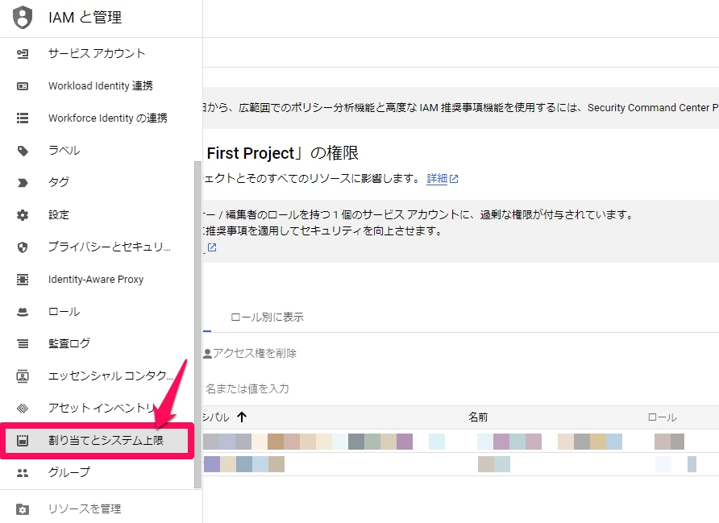Click the リソースを管理 folder icon

tap(23, 509)
